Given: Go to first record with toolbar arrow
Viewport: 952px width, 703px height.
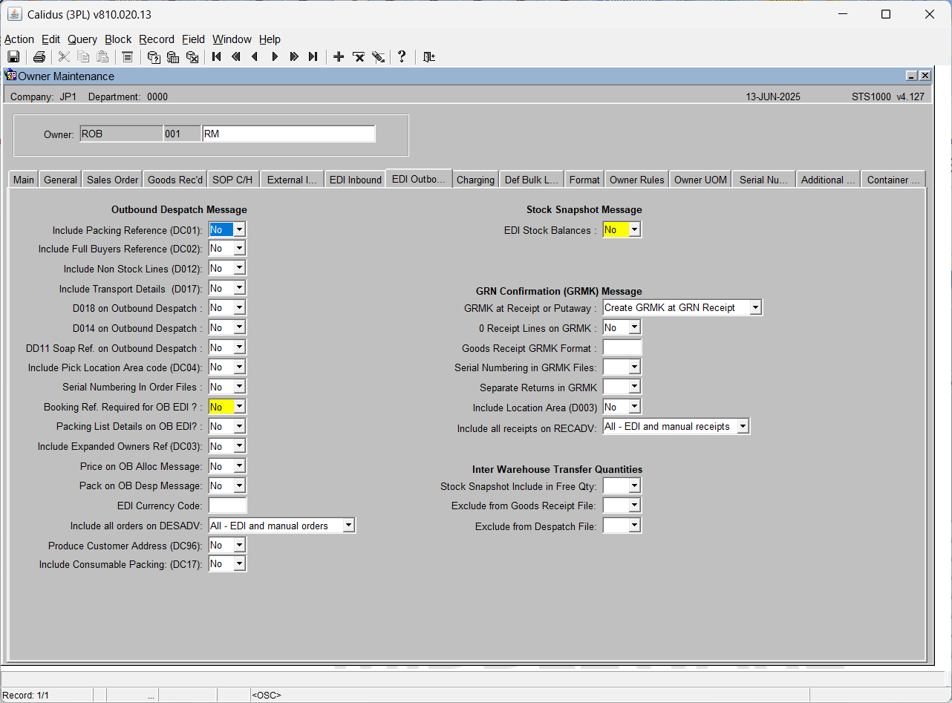Looking at the screenshot, I should [217, 57].
